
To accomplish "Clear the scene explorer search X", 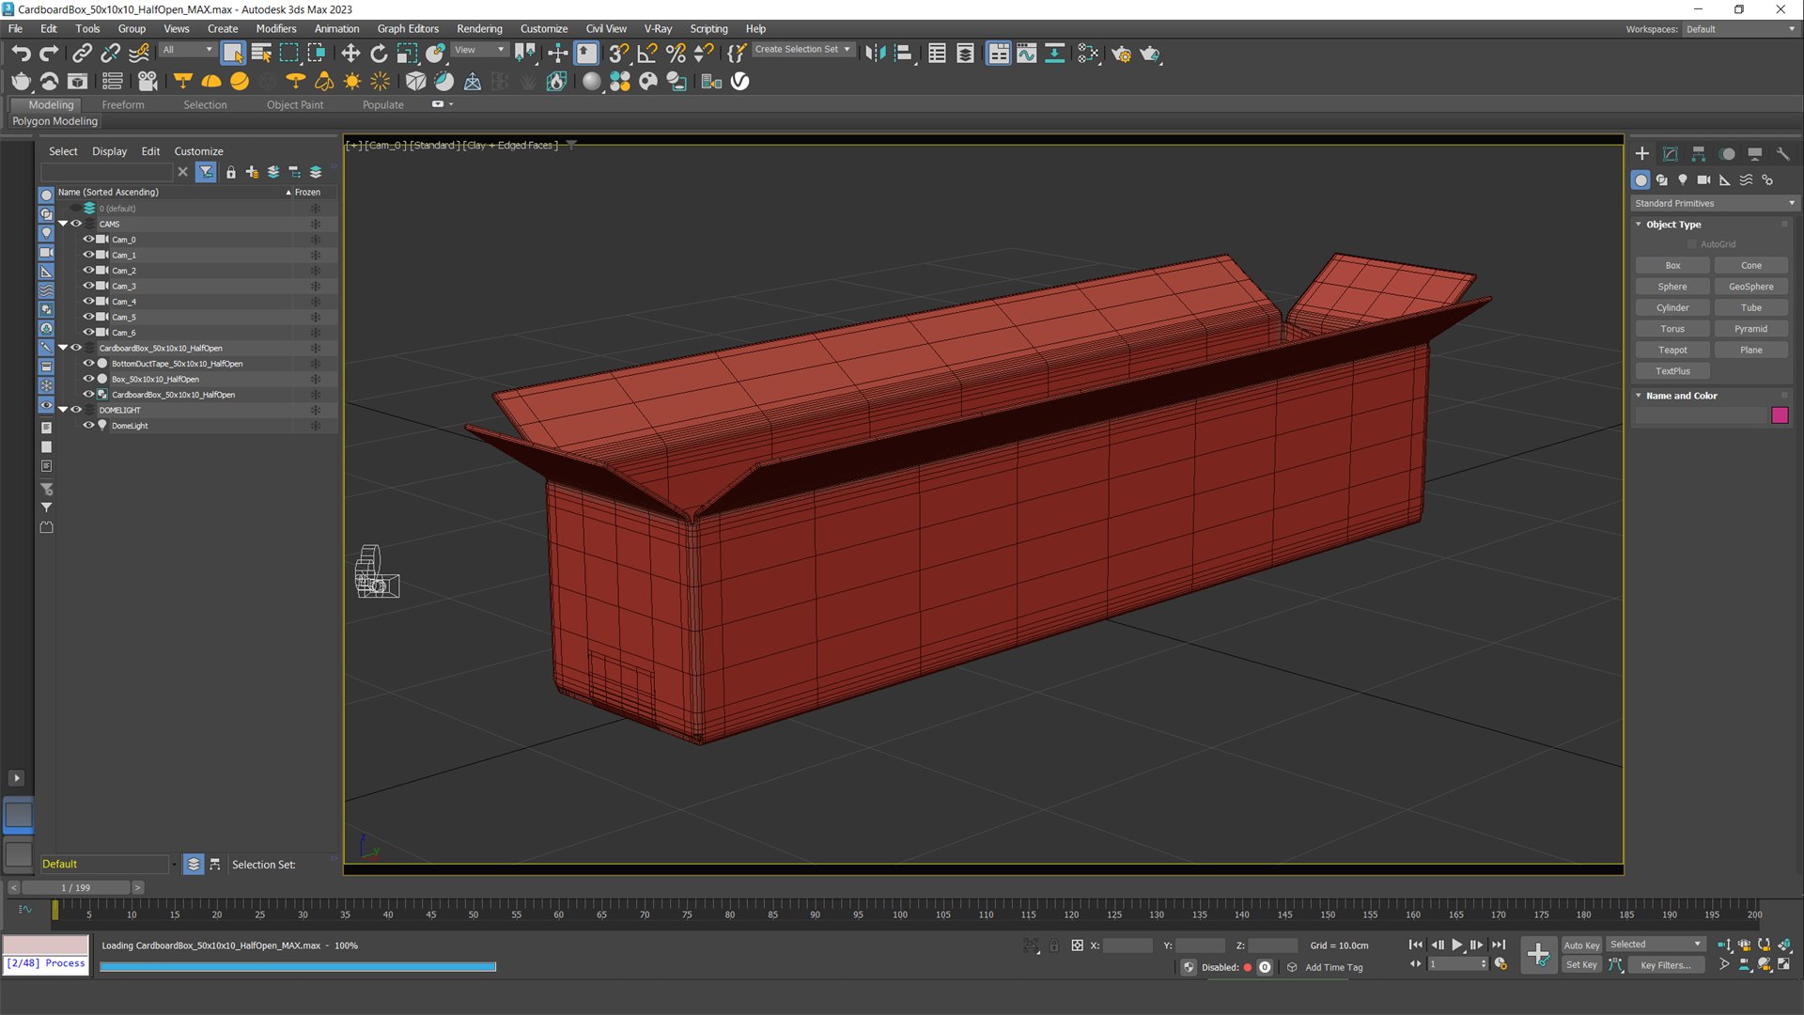I will (x=182, y=172).
